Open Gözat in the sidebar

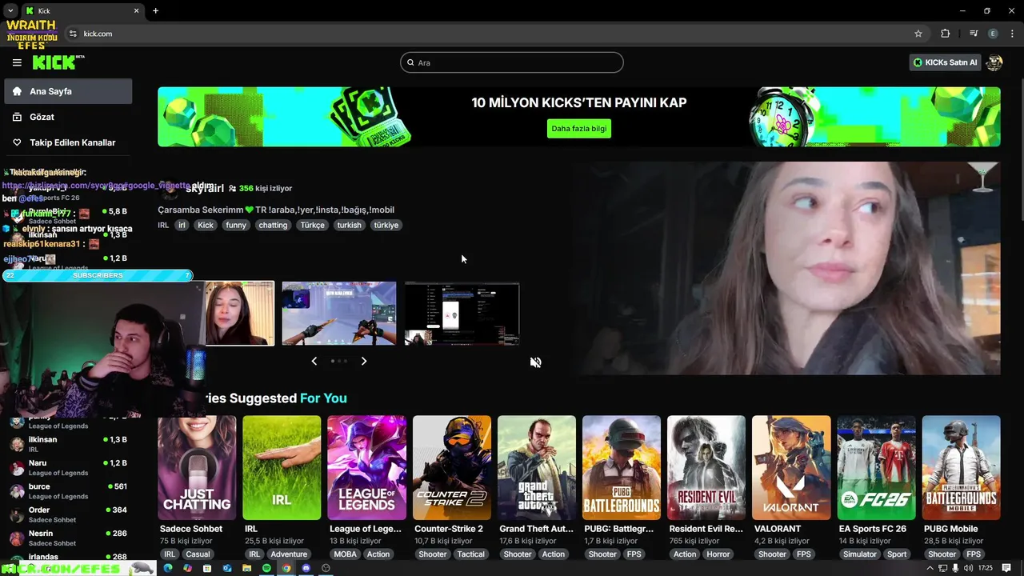(68, 117)
